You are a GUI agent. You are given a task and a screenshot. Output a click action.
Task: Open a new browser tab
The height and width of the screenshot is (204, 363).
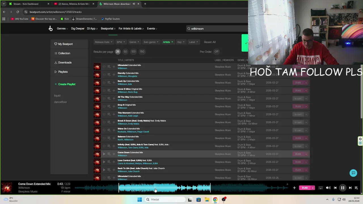tap(145, 4)
